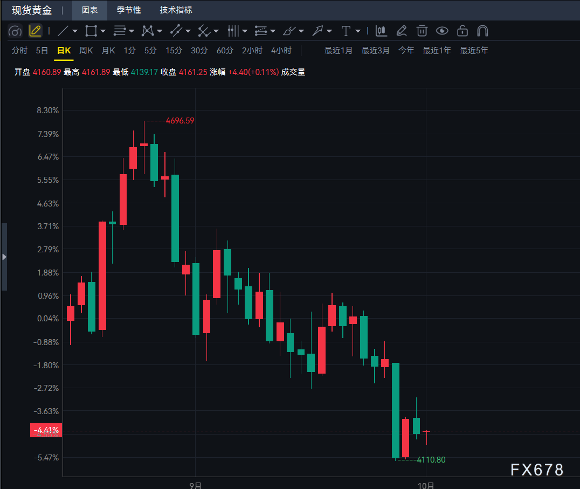Toggle drawings visibility with the eye icon
The height and width of the screenshot is (489, 580).
click(442, 31)
